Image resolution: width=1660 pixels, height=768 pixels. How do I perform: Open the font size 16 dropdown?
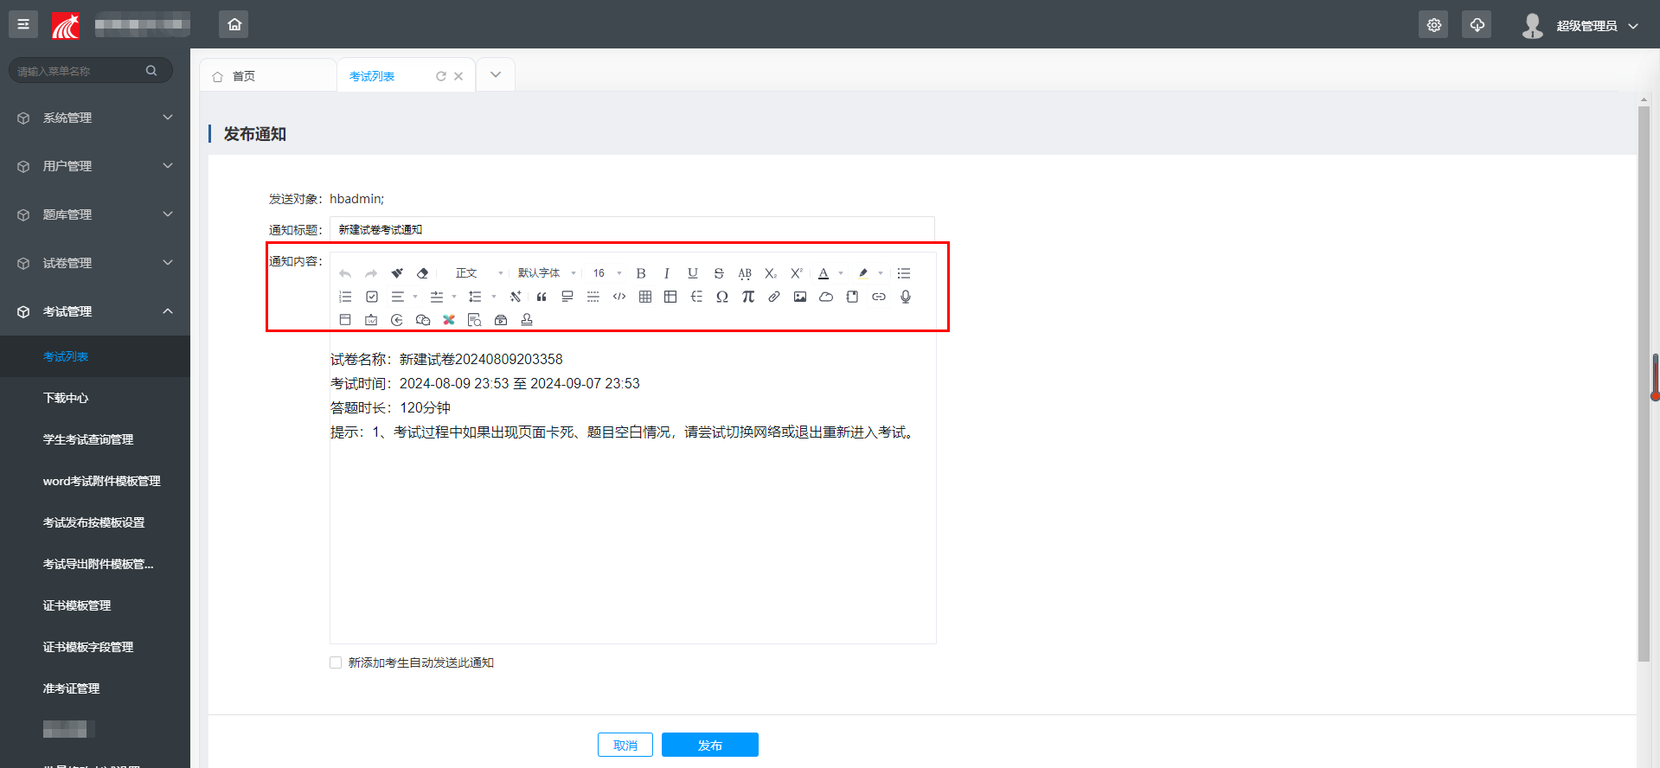pyautogui.click(x=607, y=273)
